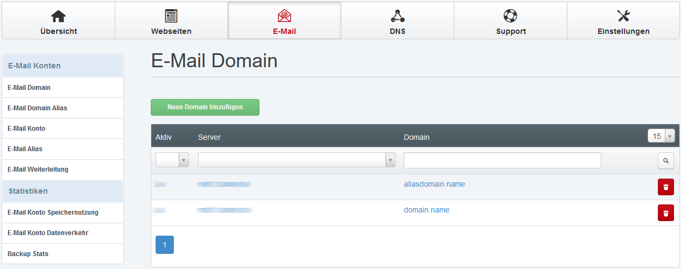Change the rows-per-page dropdown showing 15

tap(661, 136)
